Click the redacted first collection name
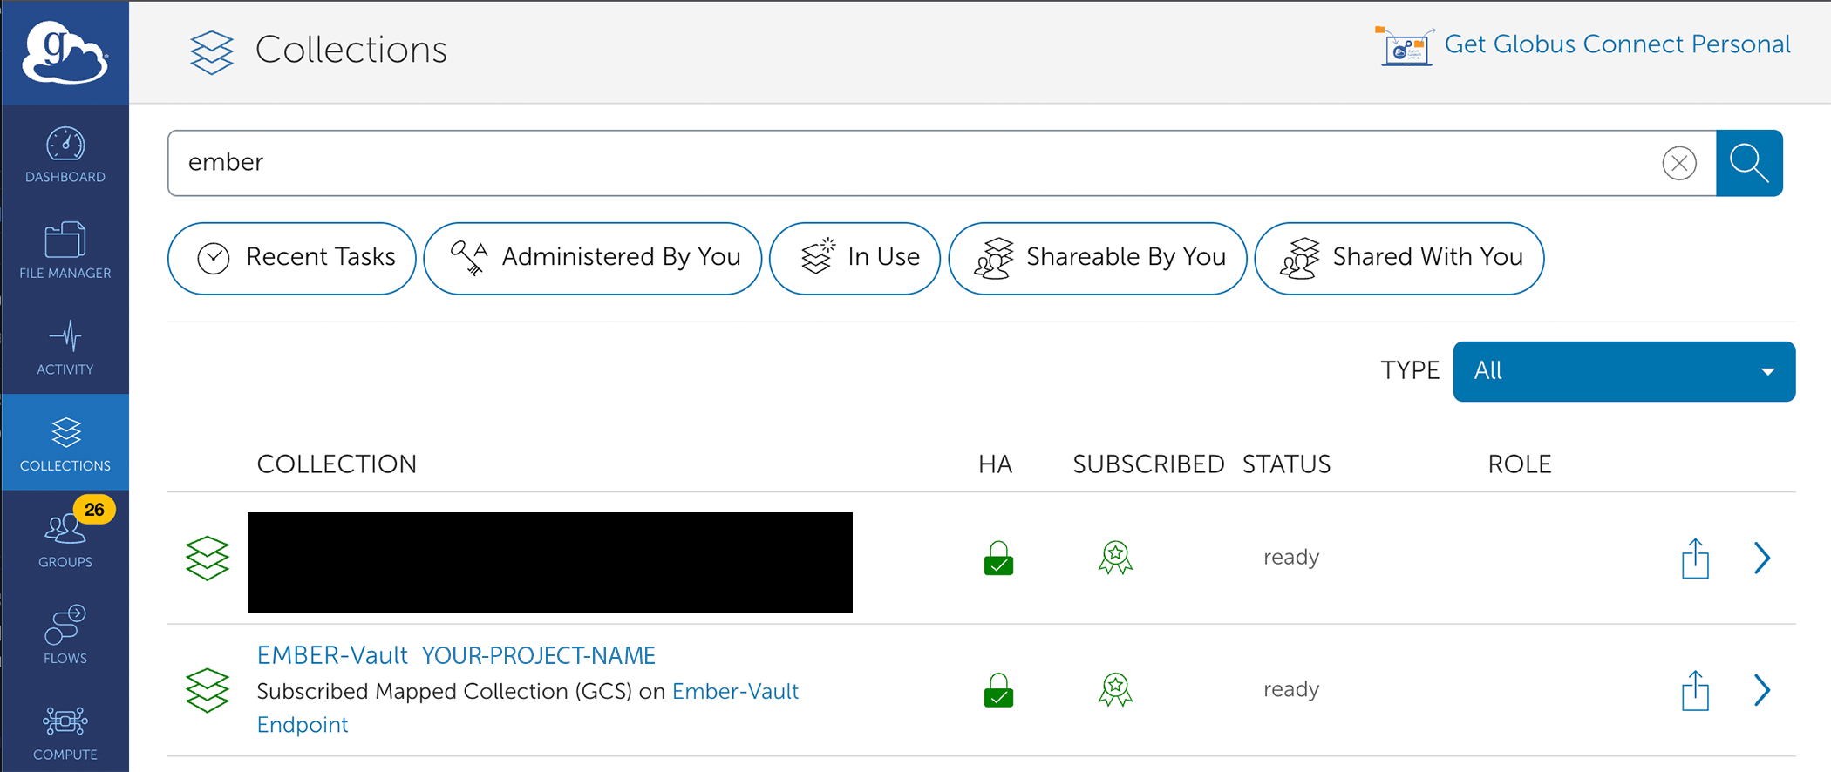This screenshot has height=772, width=1831. (x=550, y=563)
